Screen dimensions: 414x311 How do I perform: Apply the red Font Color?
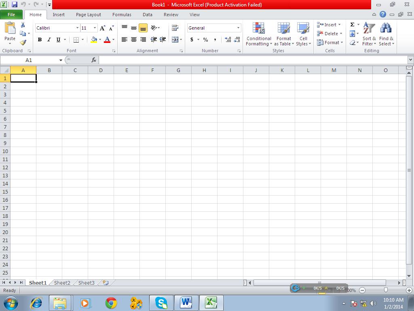coord(107,40)
